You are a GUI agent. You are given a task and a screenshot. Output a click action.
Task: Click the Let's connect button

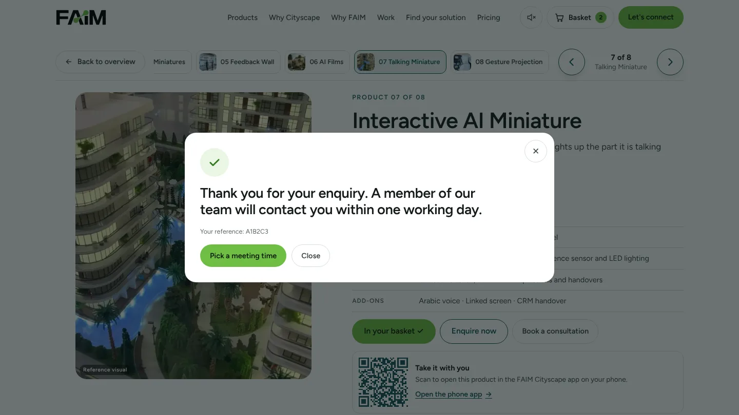click(x=651, y=17)
